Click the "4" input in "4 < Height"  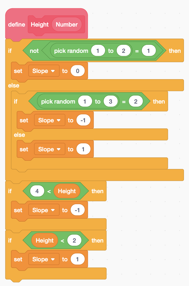37,191
